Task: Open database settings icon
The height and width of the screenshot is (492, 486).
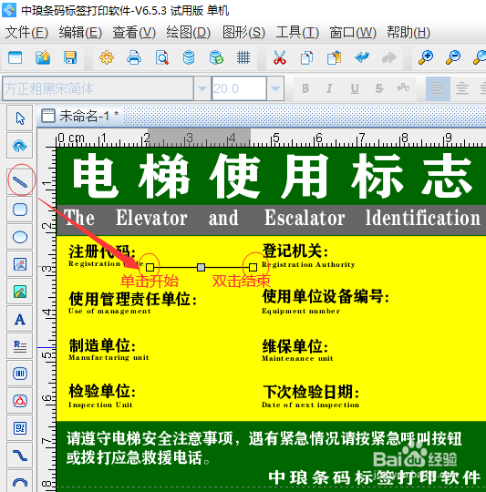Action: (189, 57)
